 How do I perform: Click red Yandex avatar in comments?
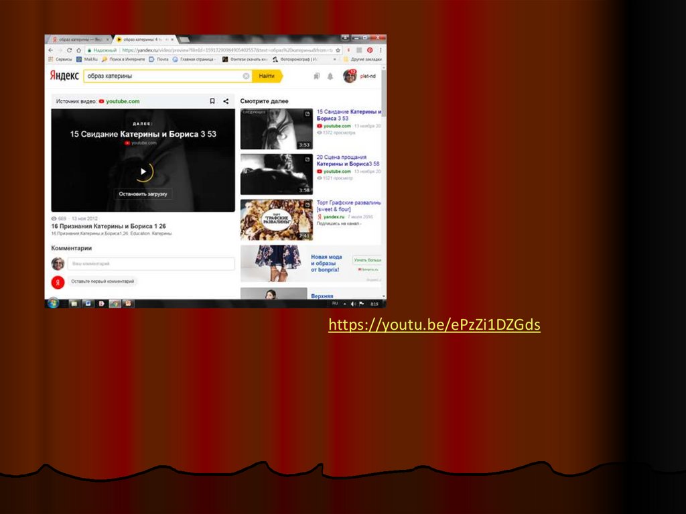[x=58, y=282]
